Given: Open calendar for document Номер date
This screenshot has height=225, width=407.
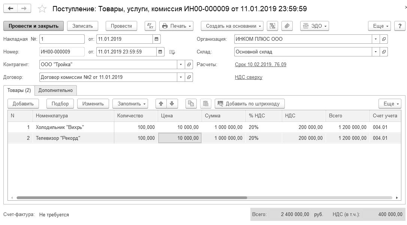Looking at the screenshot, I should coord(160,52).
